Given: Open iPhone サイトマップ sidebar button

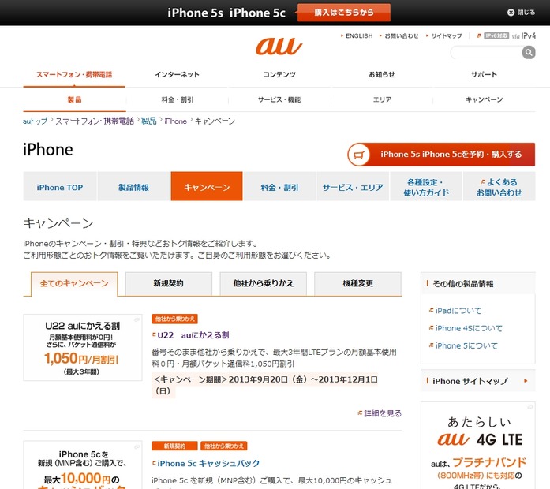Looking at the screenshot, I should point(477,381).
